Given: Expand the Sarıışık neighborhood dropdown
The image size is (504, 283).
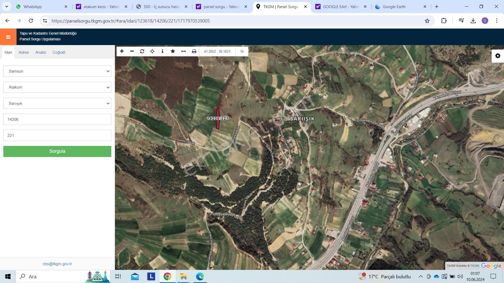Looking at the screenshot, I should [x=57, y=104].
